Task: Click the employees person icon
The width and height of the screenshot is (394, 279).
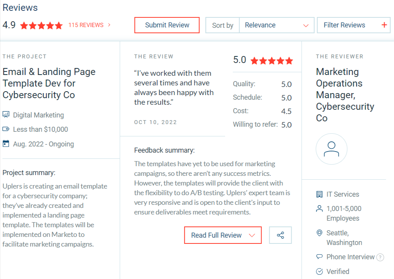Action: tap(319, 209)
